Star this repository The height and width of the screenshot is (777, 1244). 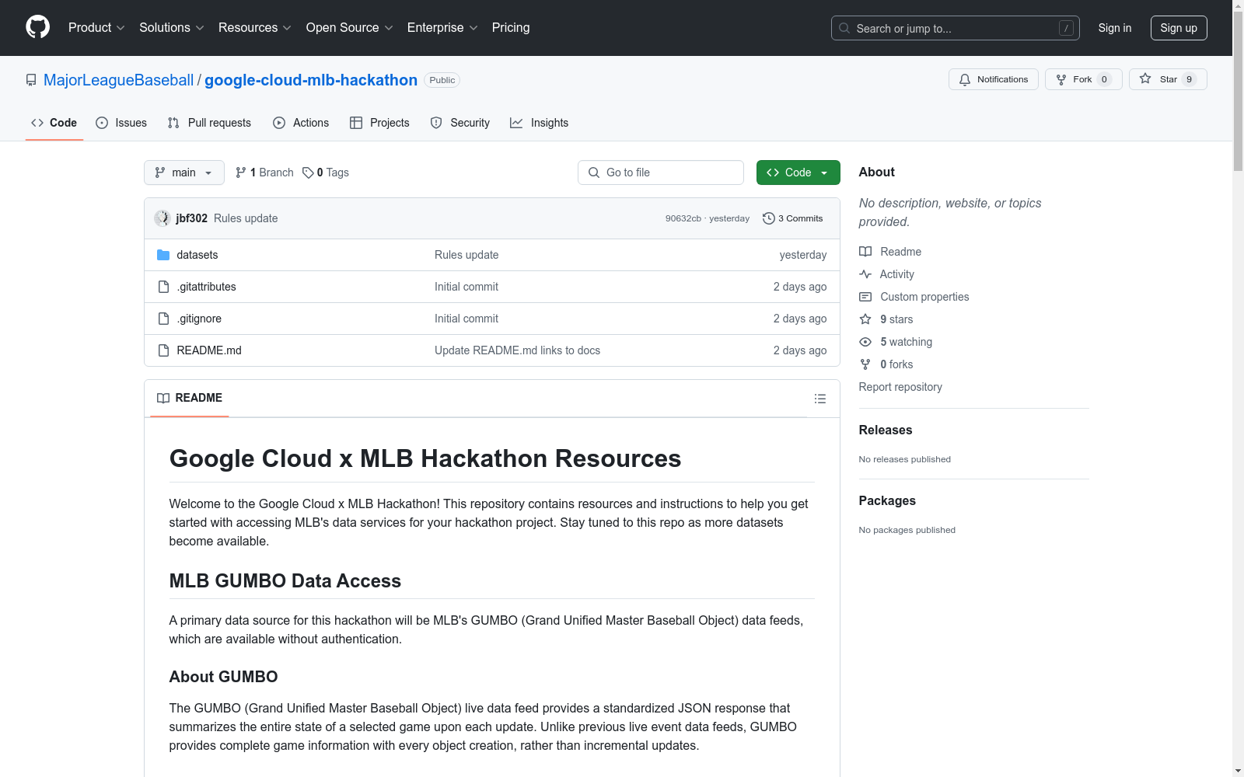pos(1168,79)
